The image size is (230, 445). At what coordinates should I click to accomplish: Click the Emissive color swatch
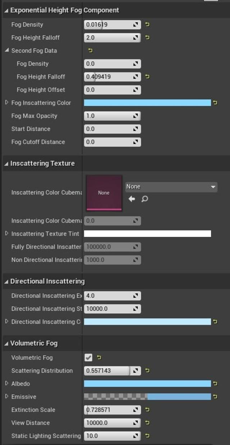pos(147,397)
